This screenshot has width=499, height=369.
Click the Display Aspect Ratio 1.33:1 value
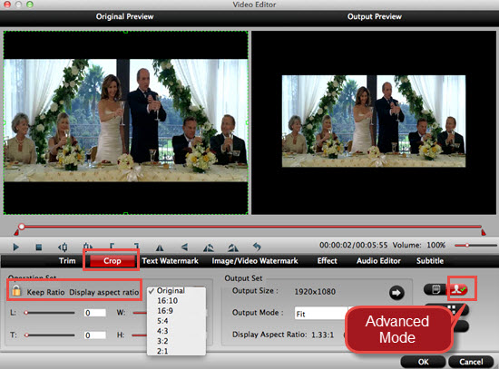point(322,335)
